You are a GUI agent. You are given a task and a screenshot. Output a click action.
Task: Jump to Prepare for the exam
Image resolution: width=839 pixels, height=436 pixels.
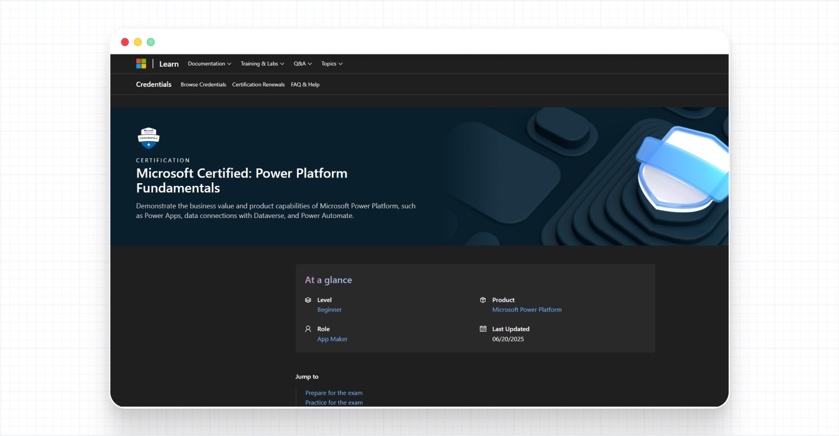click(334, 393)
